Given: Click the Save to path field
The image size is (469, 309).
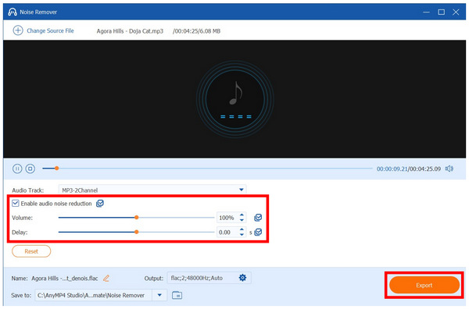Looking at the screenshot, I should (93, 295).
